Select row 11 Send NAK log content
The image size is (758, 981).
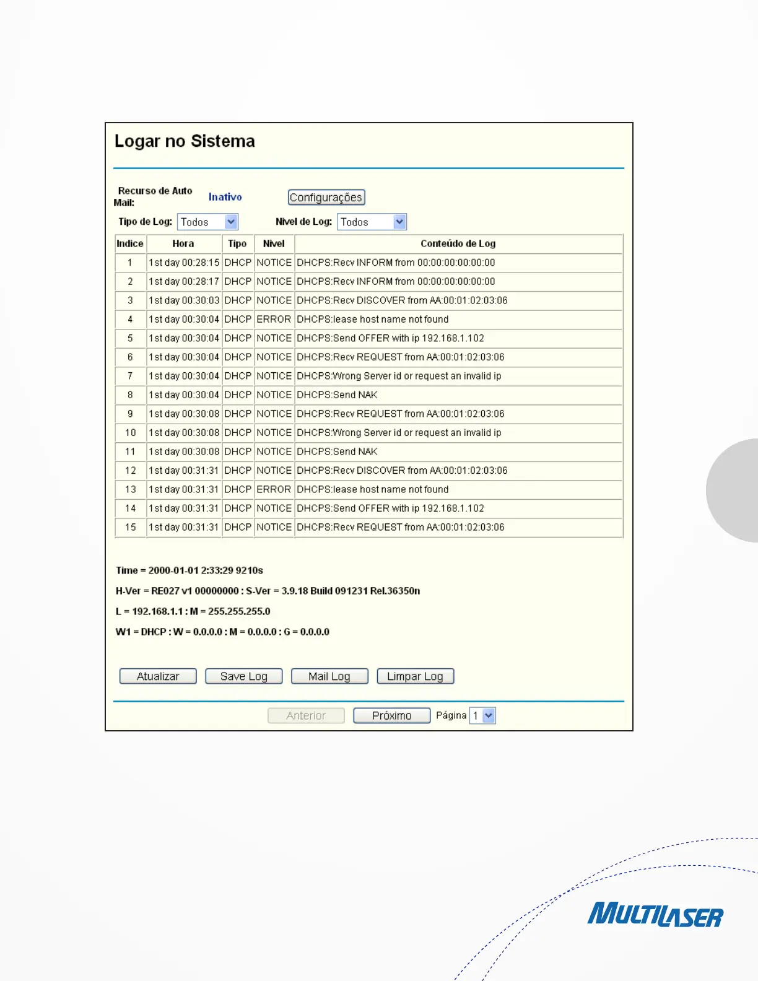click(338, 451)
